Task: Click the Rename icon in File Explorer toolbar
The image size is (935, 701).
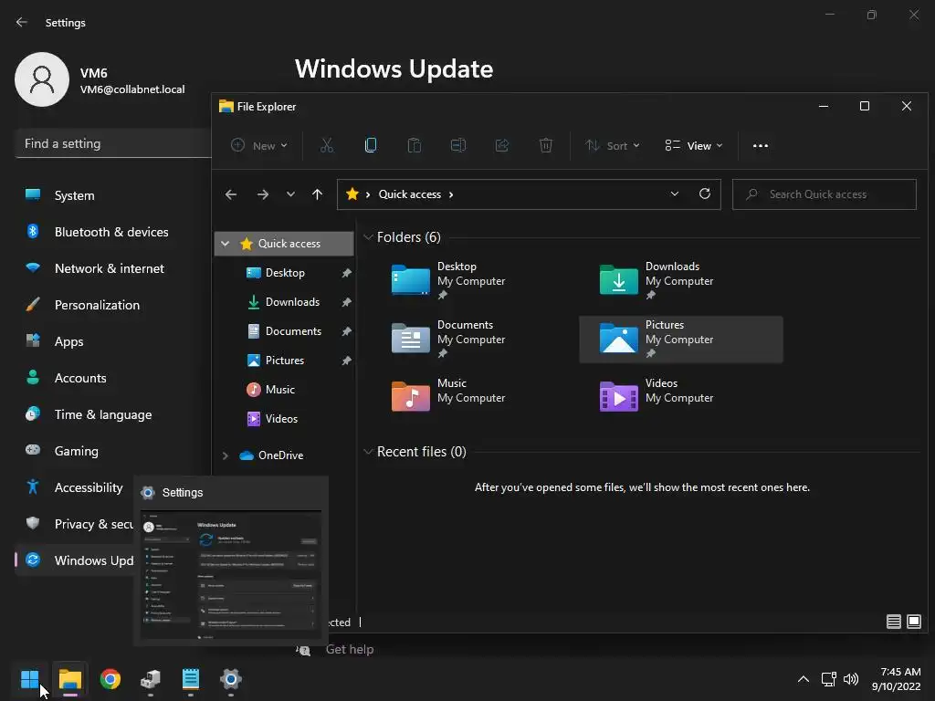Action: tap(458, 145)
